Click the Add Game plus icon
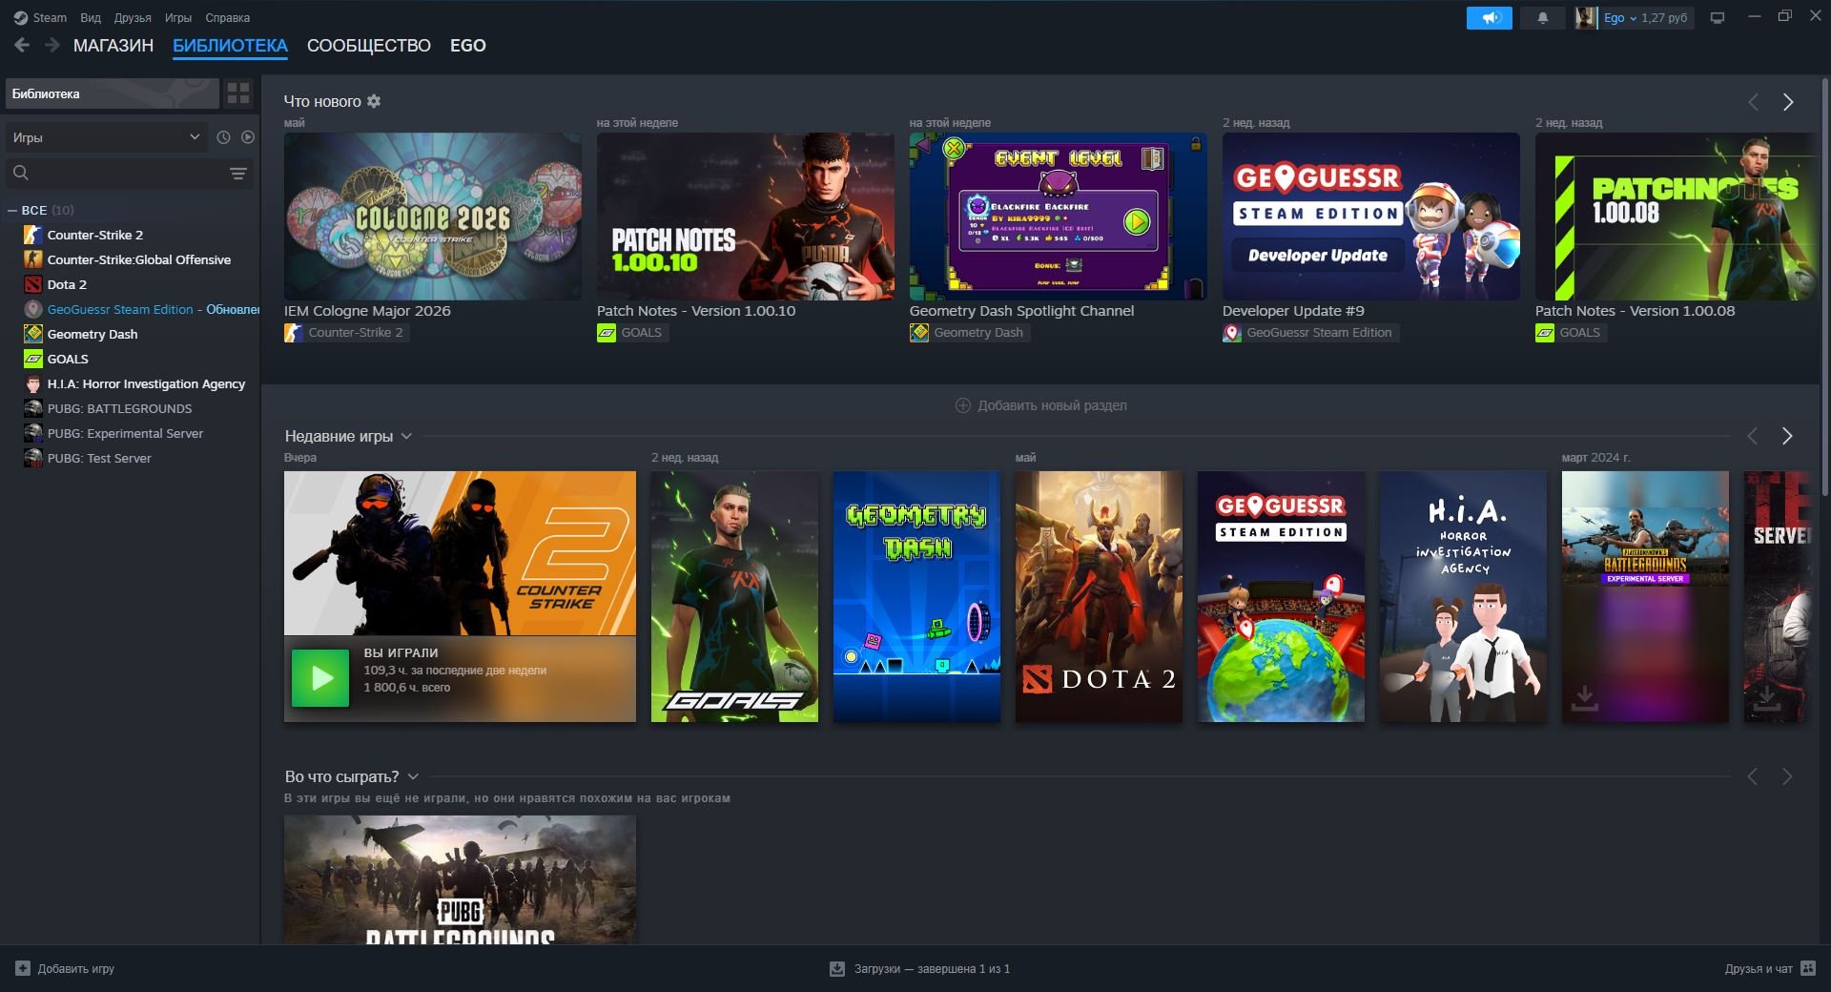Image resolution: width=1831 pixels, height=992 pixels. click(x=23, y=968)
